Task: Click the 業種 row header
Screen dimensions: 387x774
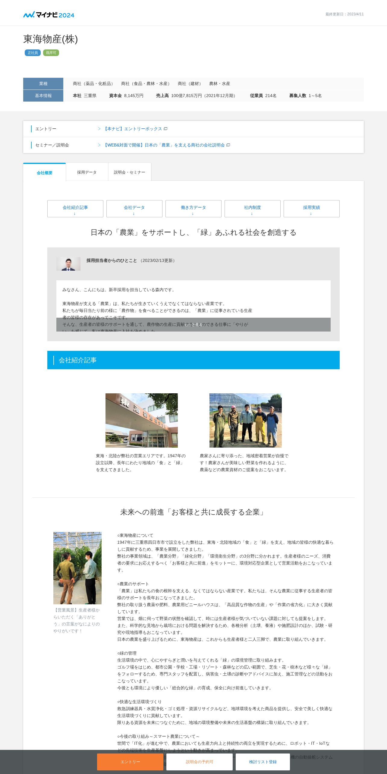Action: click(43, 83)
